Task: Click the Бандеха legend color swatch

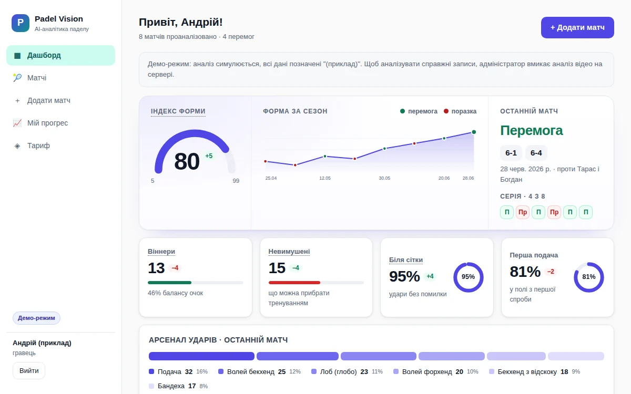Action: coord(152,386)
